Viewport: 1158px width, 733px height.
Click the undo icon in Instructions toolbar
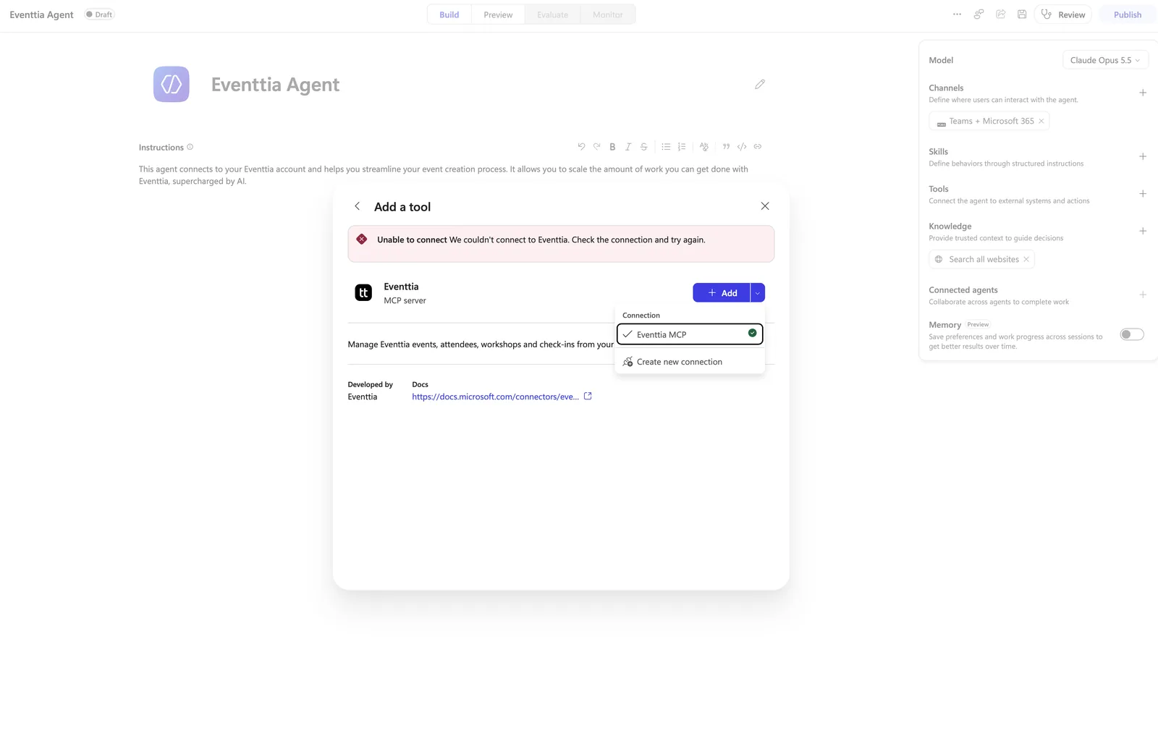click(581, 147)
